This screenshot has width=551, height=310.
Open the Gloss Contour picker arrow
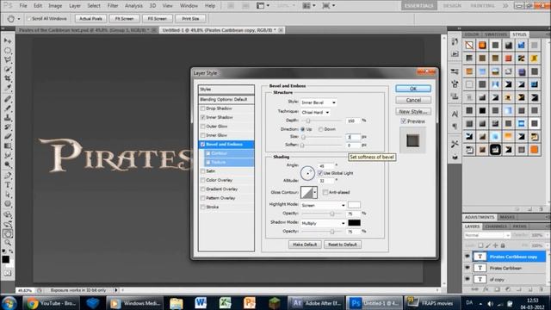coord(315,192)
